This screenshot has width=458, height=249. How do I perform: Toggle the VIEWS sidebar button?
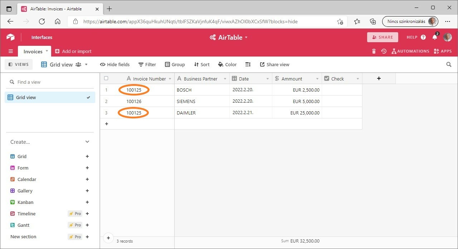(19, 64)
